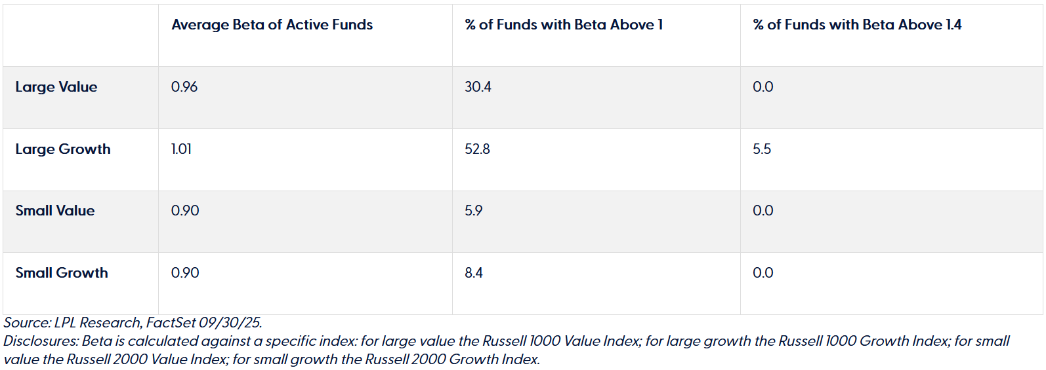Image resolution: width=1046 pixels, height=370 pixels.
Task: Select the Small Value row label
Action: [x=55, y=211]
